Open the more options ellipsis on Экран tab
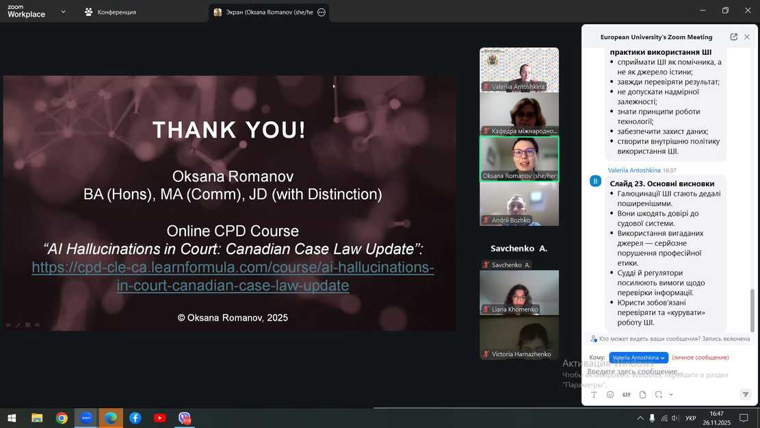 (x=322, y=12)
